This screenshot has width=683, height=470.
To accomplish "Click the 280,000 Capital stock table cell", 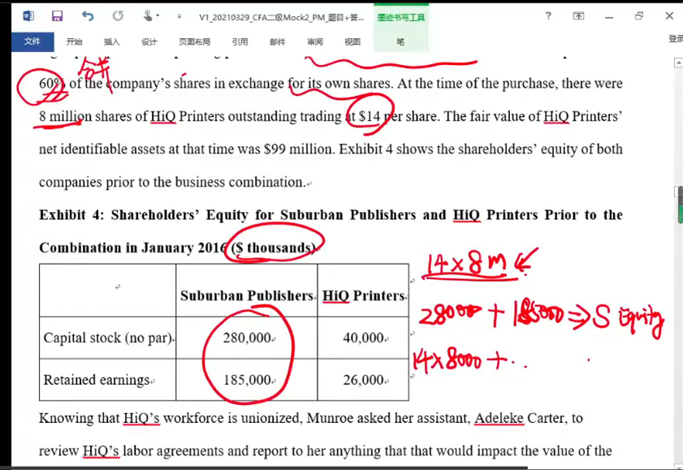I will pos(247,338).
